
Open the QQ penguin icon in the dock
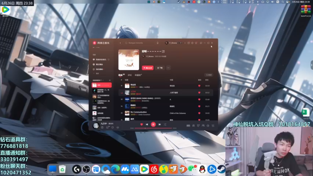pos(202,169)
